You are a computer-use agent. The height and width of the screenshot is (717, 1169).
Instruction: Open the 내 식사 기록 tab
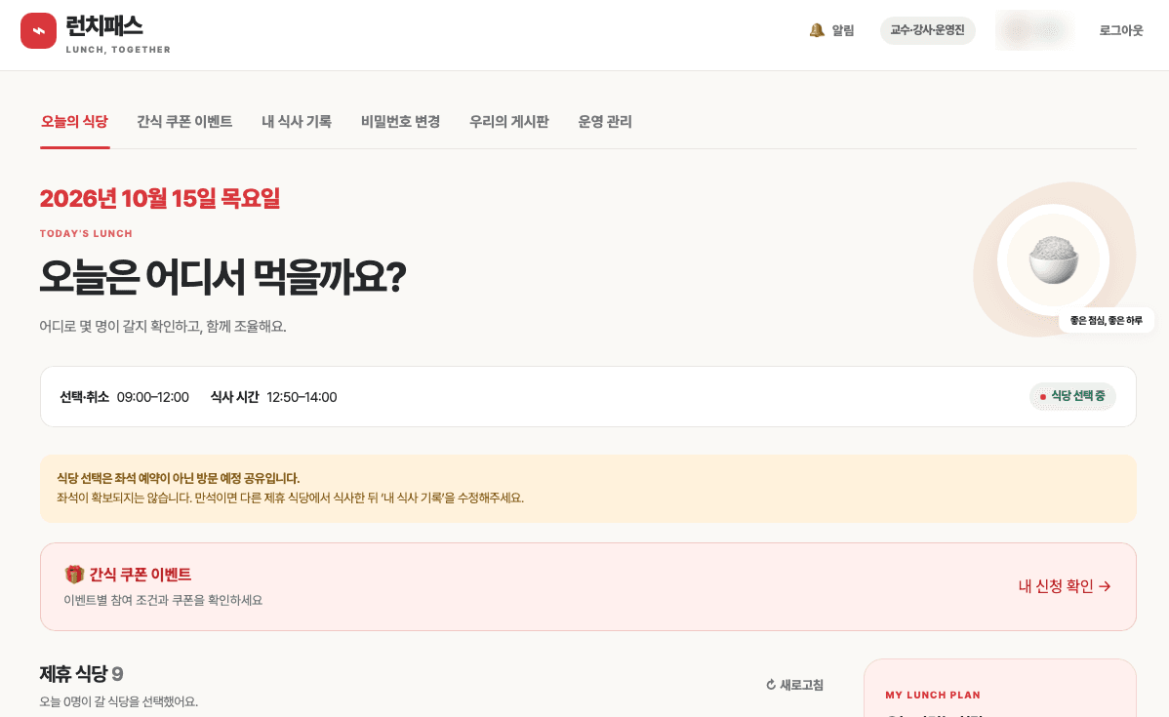[x=297, y=122]
